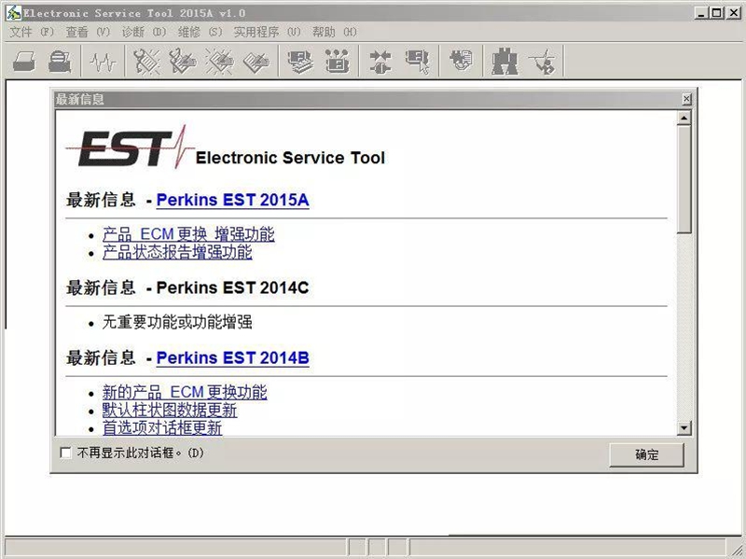Click the EST application title bar icon
The image size is (746, 559).
13,12
